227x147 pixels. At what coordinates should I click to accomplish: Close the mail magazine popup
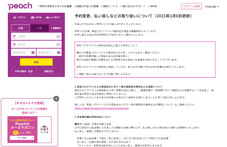[56, 99]
